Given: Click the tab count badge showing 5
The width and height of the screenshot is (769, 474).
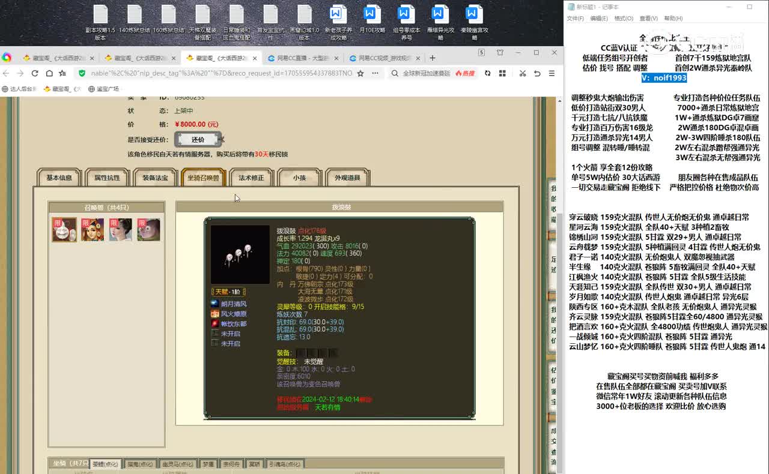Looking at the screenshot, I should 481,53.
